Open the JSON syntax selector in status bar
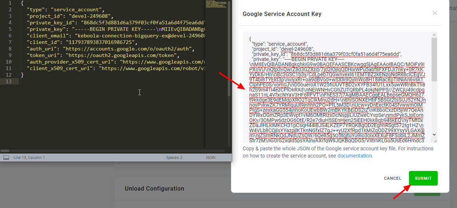Image resolution: width=457 pixels, height=208 pixels. click(211, 158)
